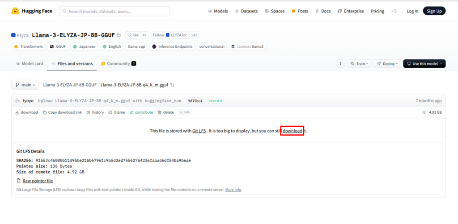Open the file history

95,112
